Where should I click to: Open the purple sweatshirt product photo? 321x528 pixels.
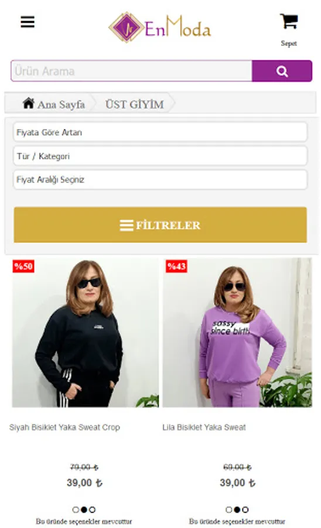(237, 333)
